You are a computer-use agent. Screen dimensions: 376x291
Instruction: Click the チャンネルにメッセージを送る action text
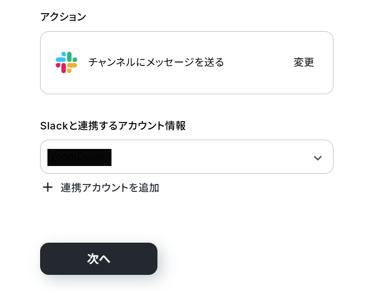(x=156, y=62)
